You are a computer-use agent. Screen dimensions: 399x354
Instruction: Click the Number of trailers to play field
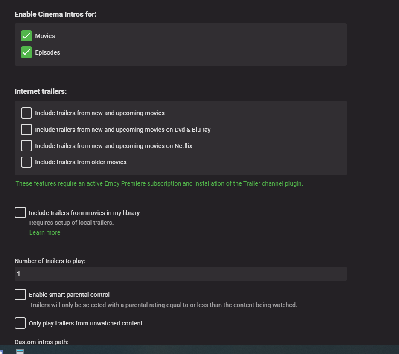181,274
